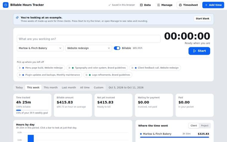Click the Ready when you are text
Screen dimensions: 227x142
pyautogui.click(x=197, y=43)
